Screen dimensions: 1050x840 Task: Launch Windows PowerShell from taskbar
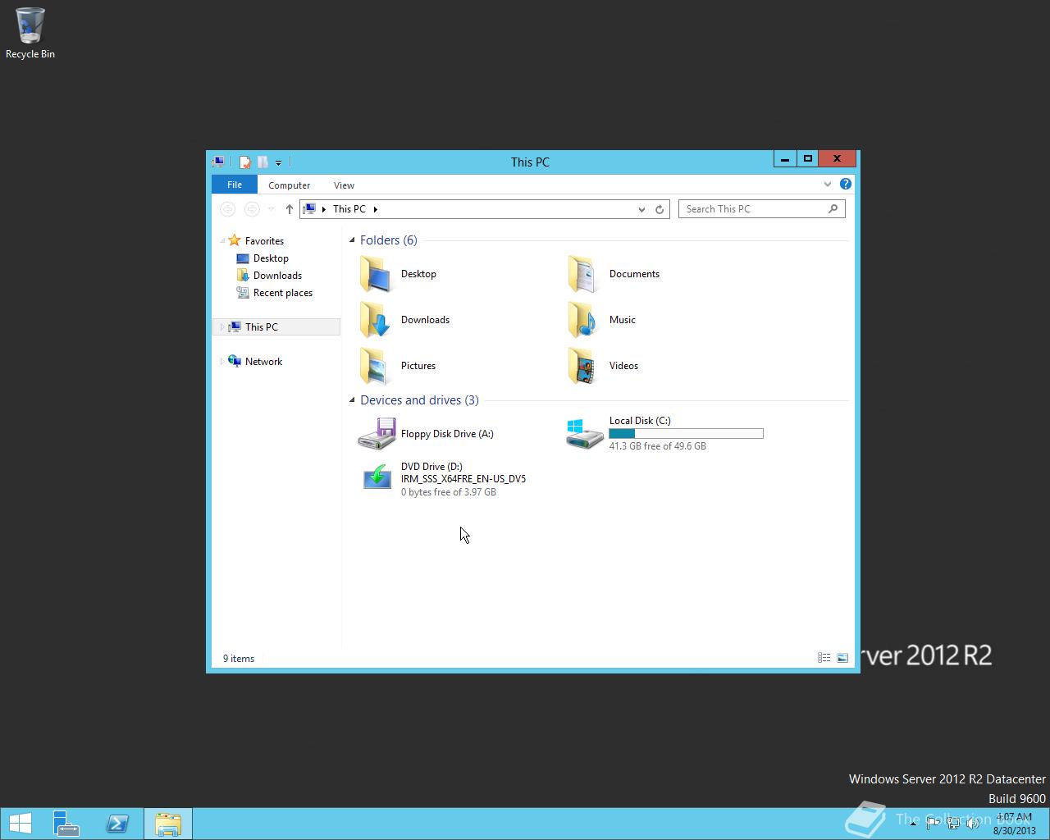pos(117,824)
